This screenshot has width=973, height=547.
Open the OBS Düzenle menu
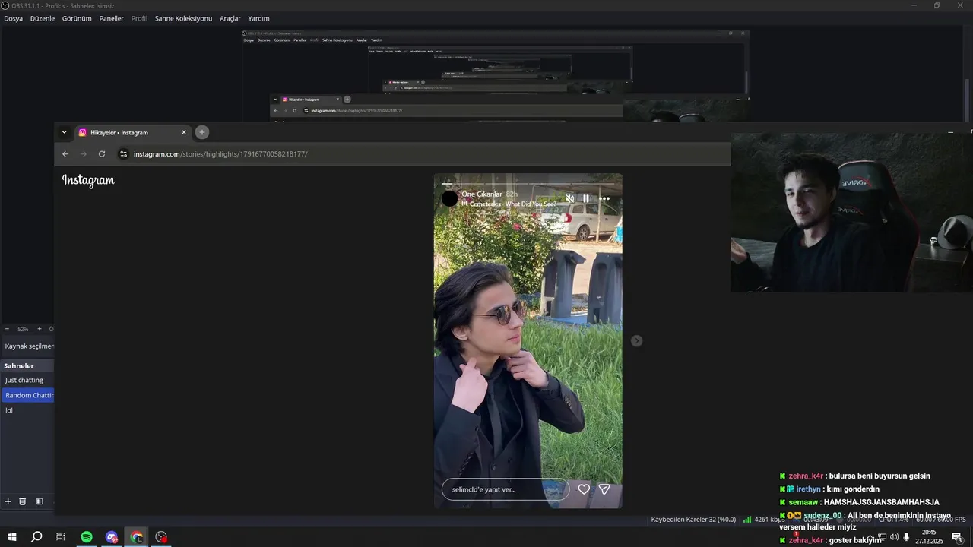coord(43,18)
